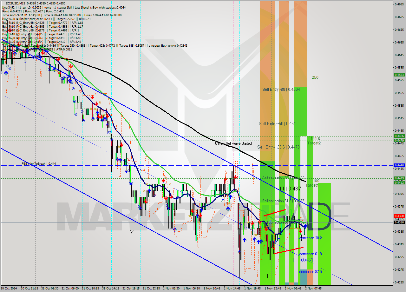Click the '100' Fibonacci level label
The image size is (406, 292).
(x=316, y=181)
